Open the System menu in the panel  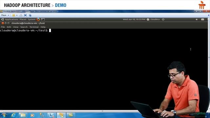31,19
